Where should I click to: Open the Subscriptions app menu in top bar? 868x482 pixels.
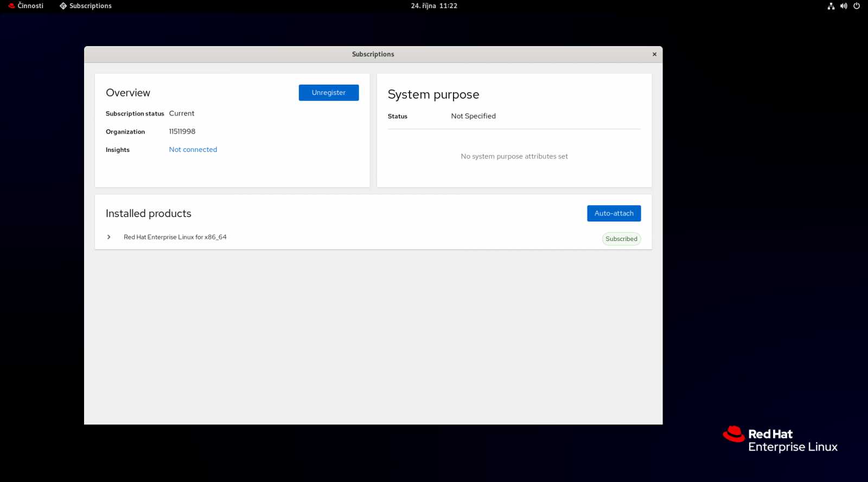click(x=86, y=6)
